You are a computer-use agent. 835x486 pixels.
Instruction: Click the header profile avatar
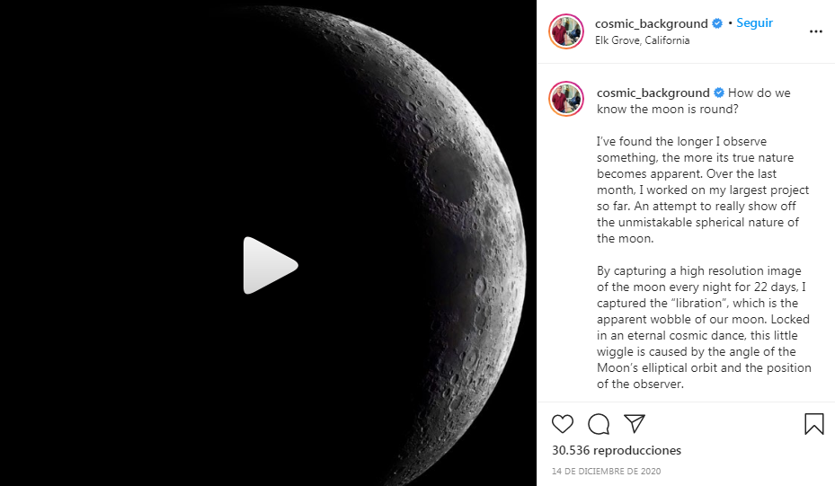click(x=566, y=31)
